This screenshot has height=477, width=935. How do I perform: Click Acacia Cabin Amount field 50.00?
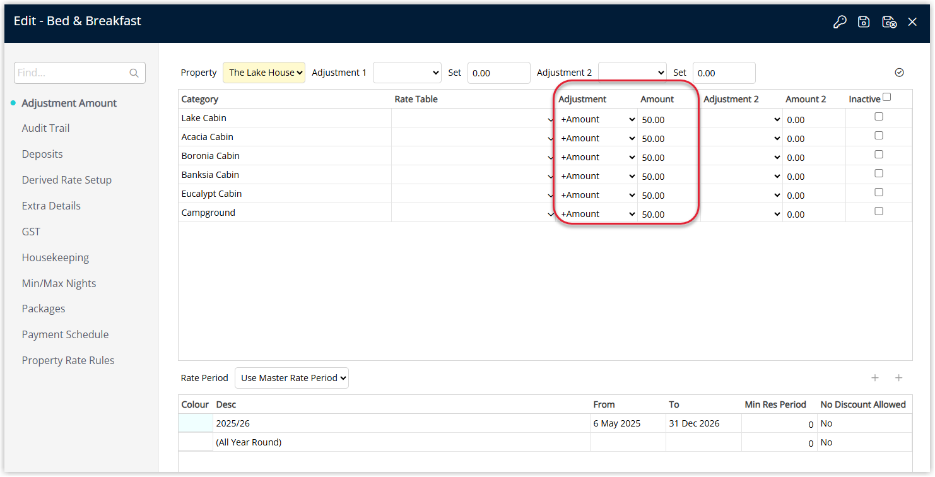[x=669, y=138]
